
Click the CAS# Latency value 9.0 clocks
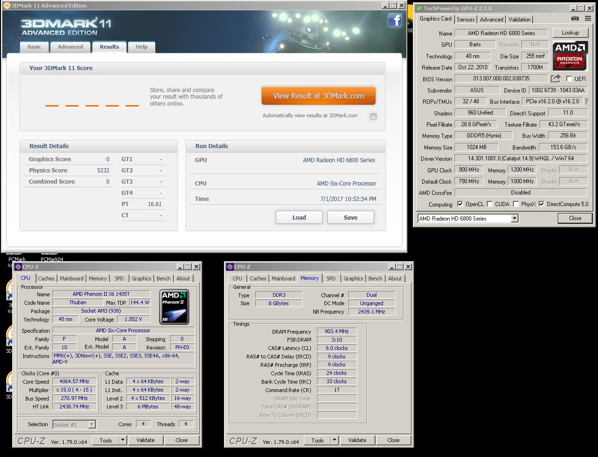[x=337, y=348]
